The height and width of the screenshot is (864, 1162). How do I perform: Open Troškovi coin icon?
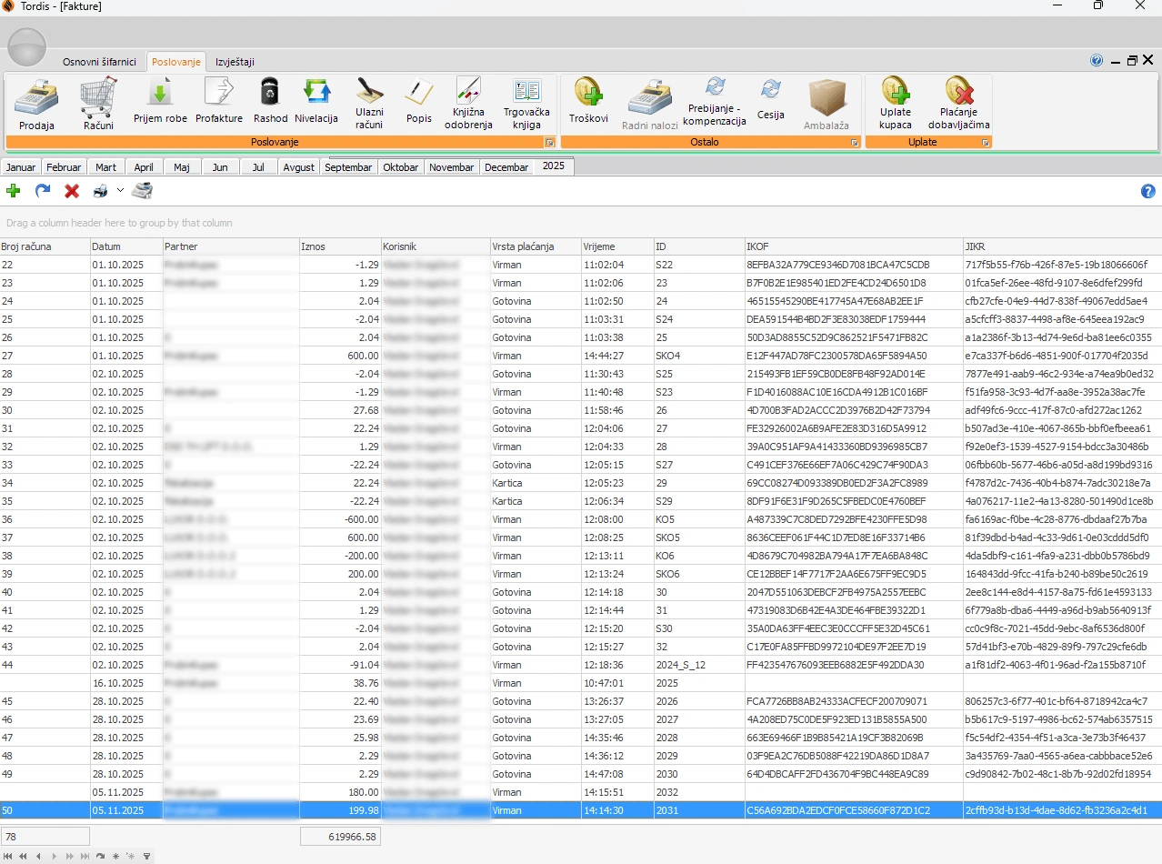tap(588, 101)
